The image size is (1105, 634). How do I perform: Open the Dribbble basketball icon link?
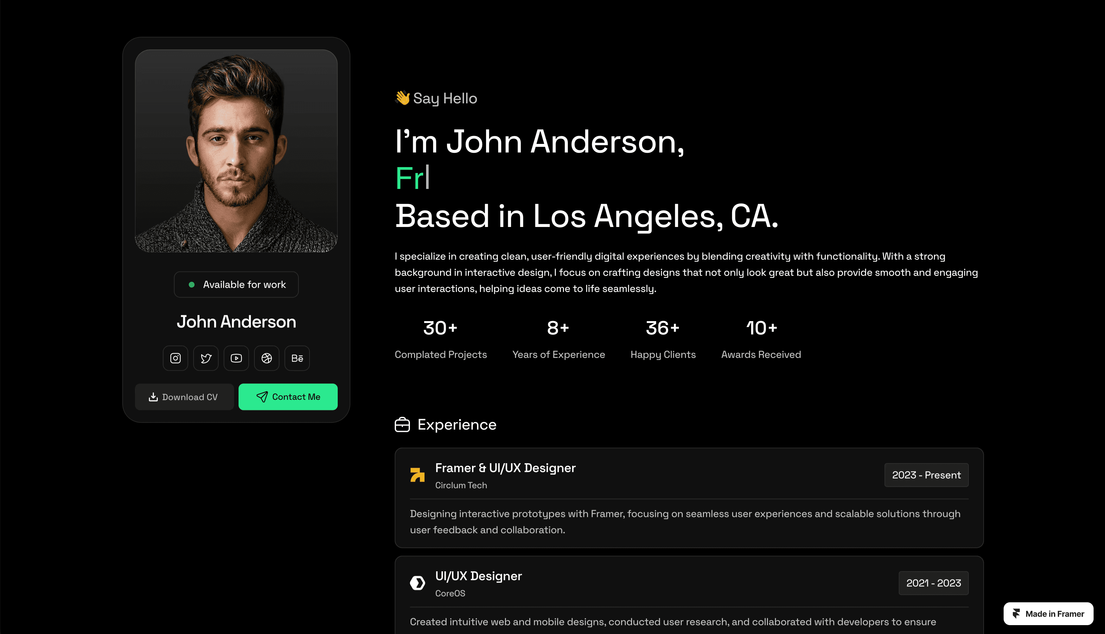coord(267,358)
